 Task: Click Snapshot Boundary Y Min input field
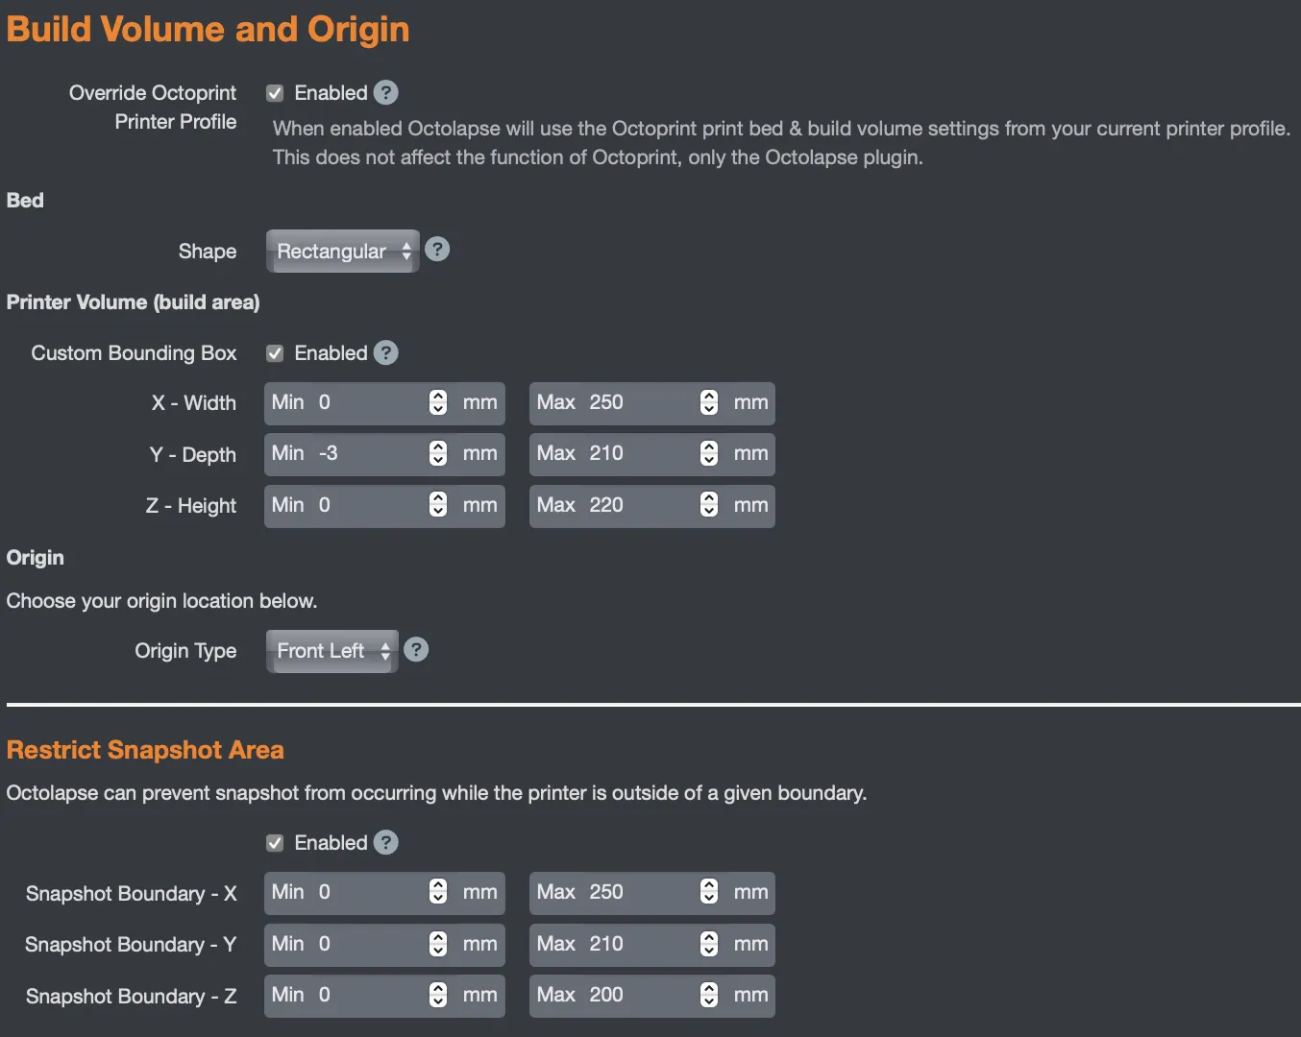370,944
